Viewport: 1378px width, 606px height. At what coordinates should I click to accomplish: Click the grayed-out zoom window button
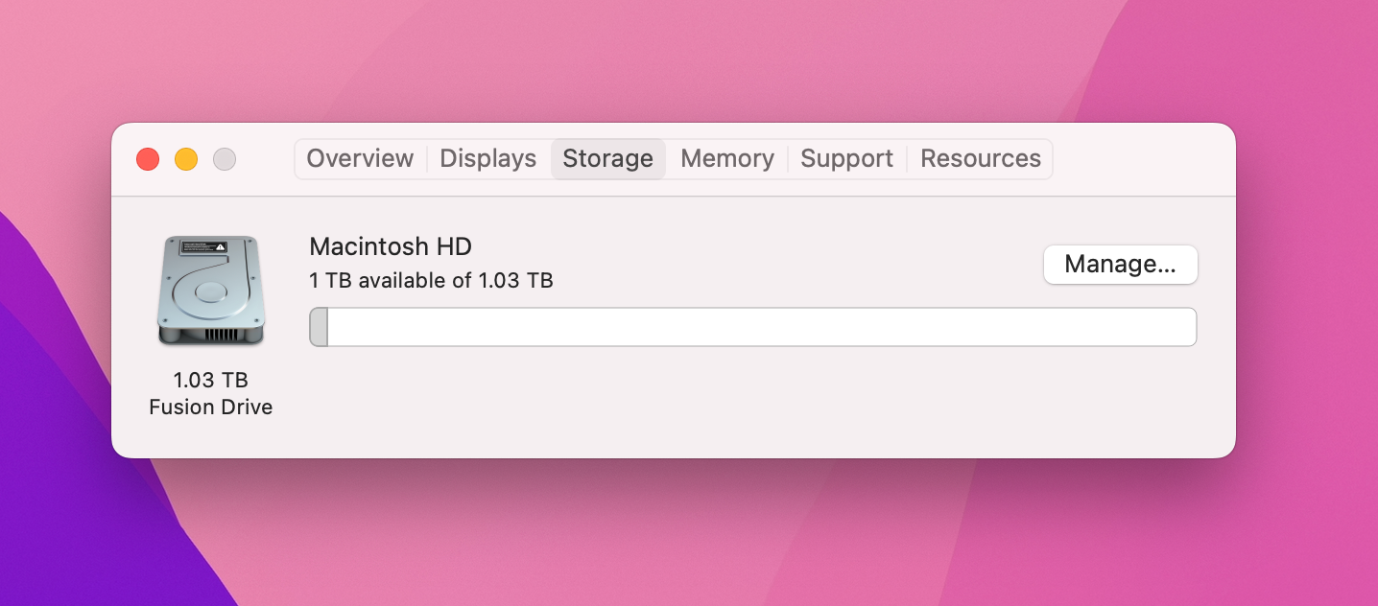pos(225,159)
